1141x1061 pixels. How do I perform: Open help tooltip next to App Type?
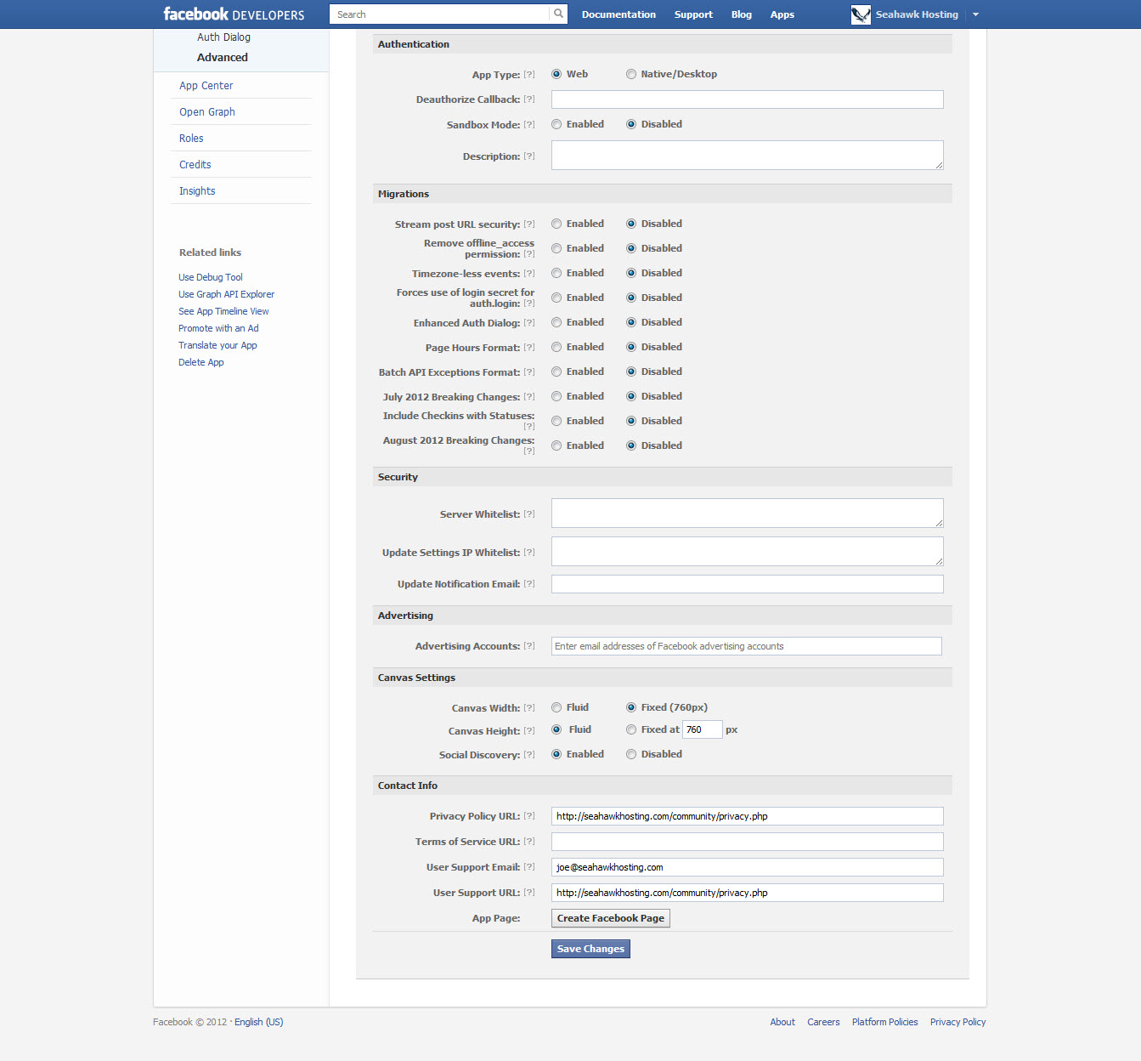529,75
